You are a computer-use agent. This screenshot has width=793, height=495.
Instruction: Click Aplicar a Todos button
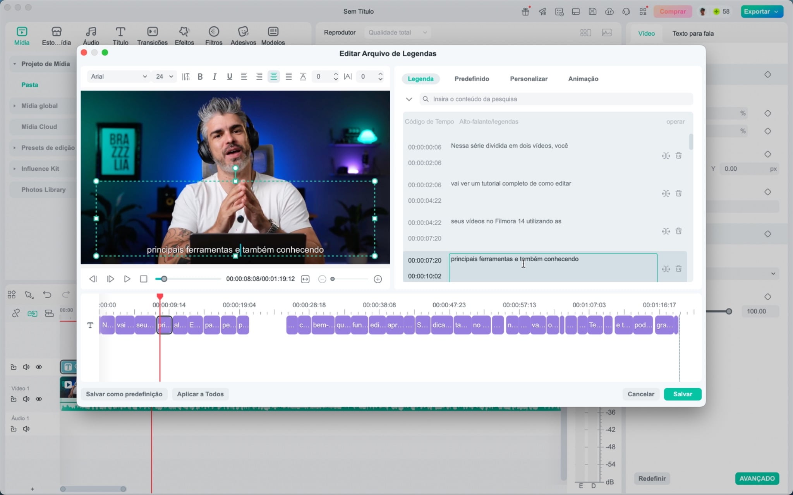[x=200, y=394]
